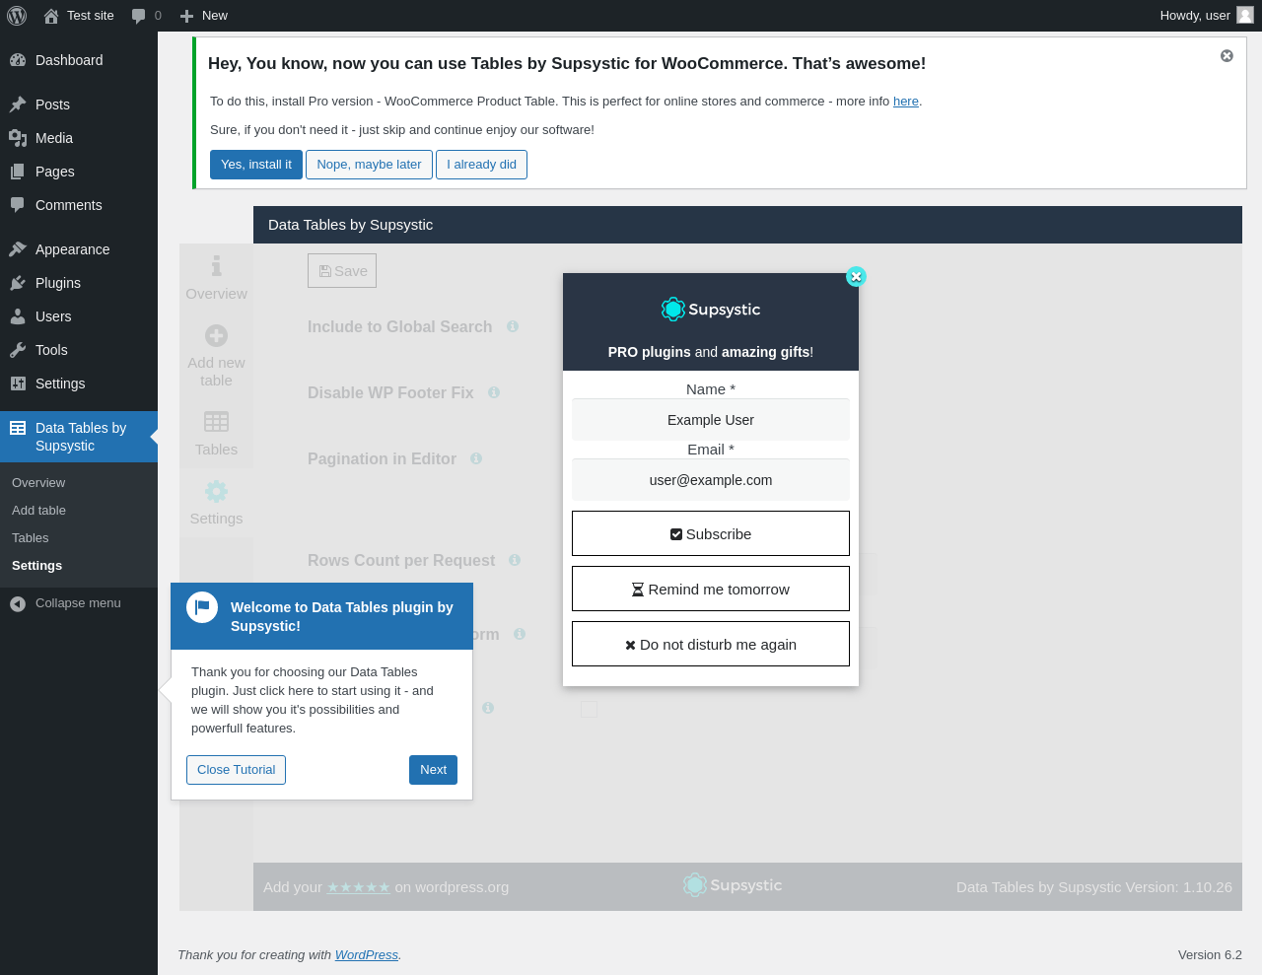Click the Subscribe button
The width and height of the screenshot is (1262, 975).
(711, 533)
